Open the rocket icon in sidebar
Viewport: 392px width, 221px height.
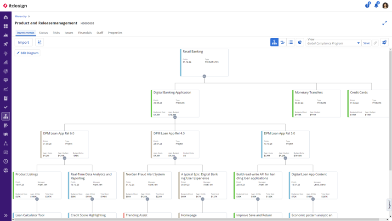click(6, 44)
